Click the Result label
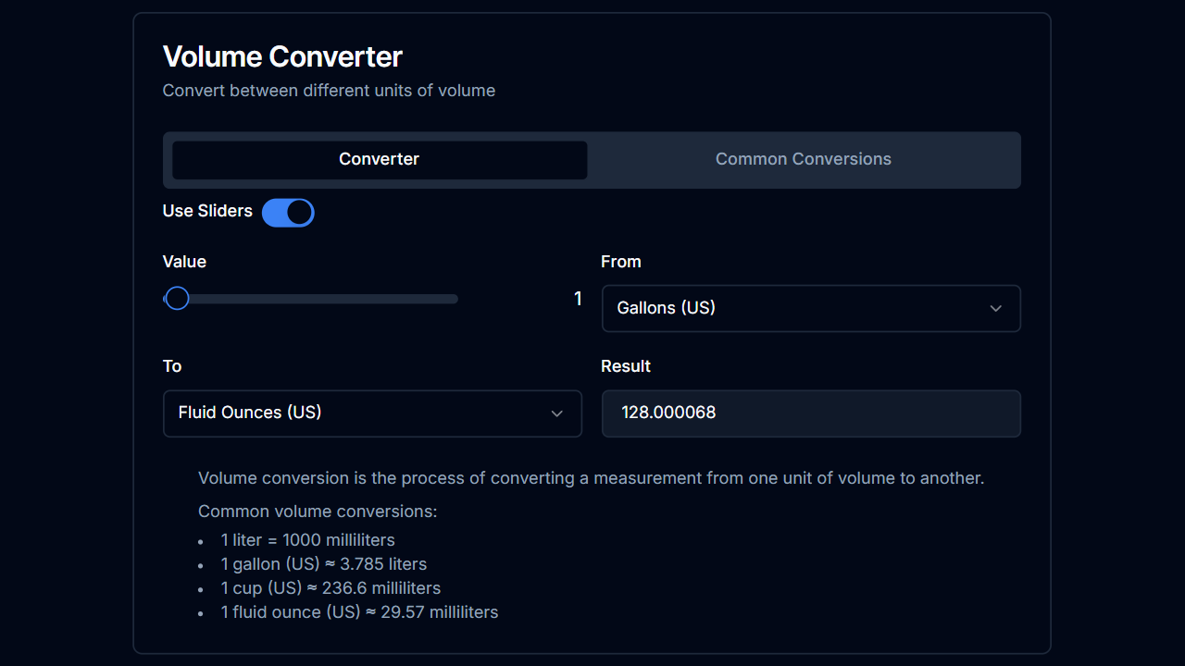1185x666 pixels. tap(625, 365)
